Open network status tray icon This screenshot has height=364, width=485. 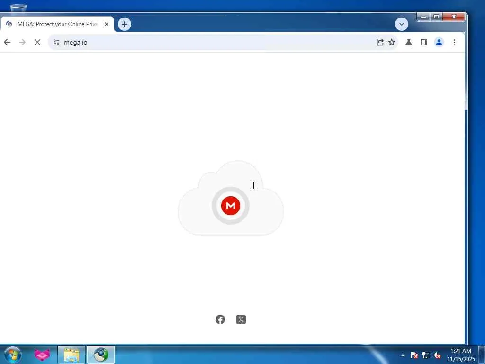(x=426, y=355)
